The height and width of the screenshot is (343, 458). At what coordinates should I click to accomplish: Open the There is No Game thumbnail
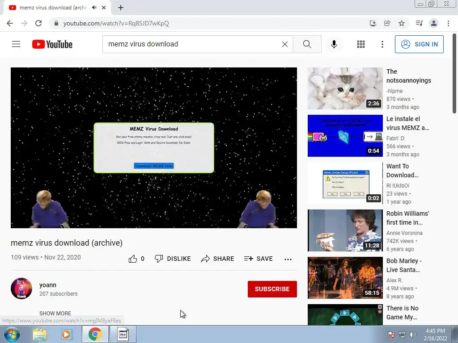[345, 315]
